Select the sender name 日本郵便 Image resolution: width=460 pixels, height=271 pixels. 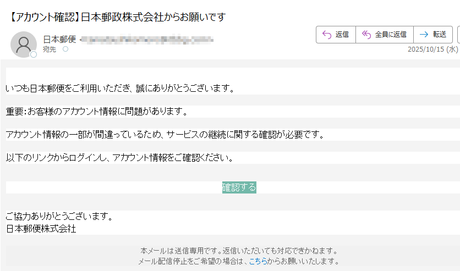pyautogui.click(x=59, y=39)
